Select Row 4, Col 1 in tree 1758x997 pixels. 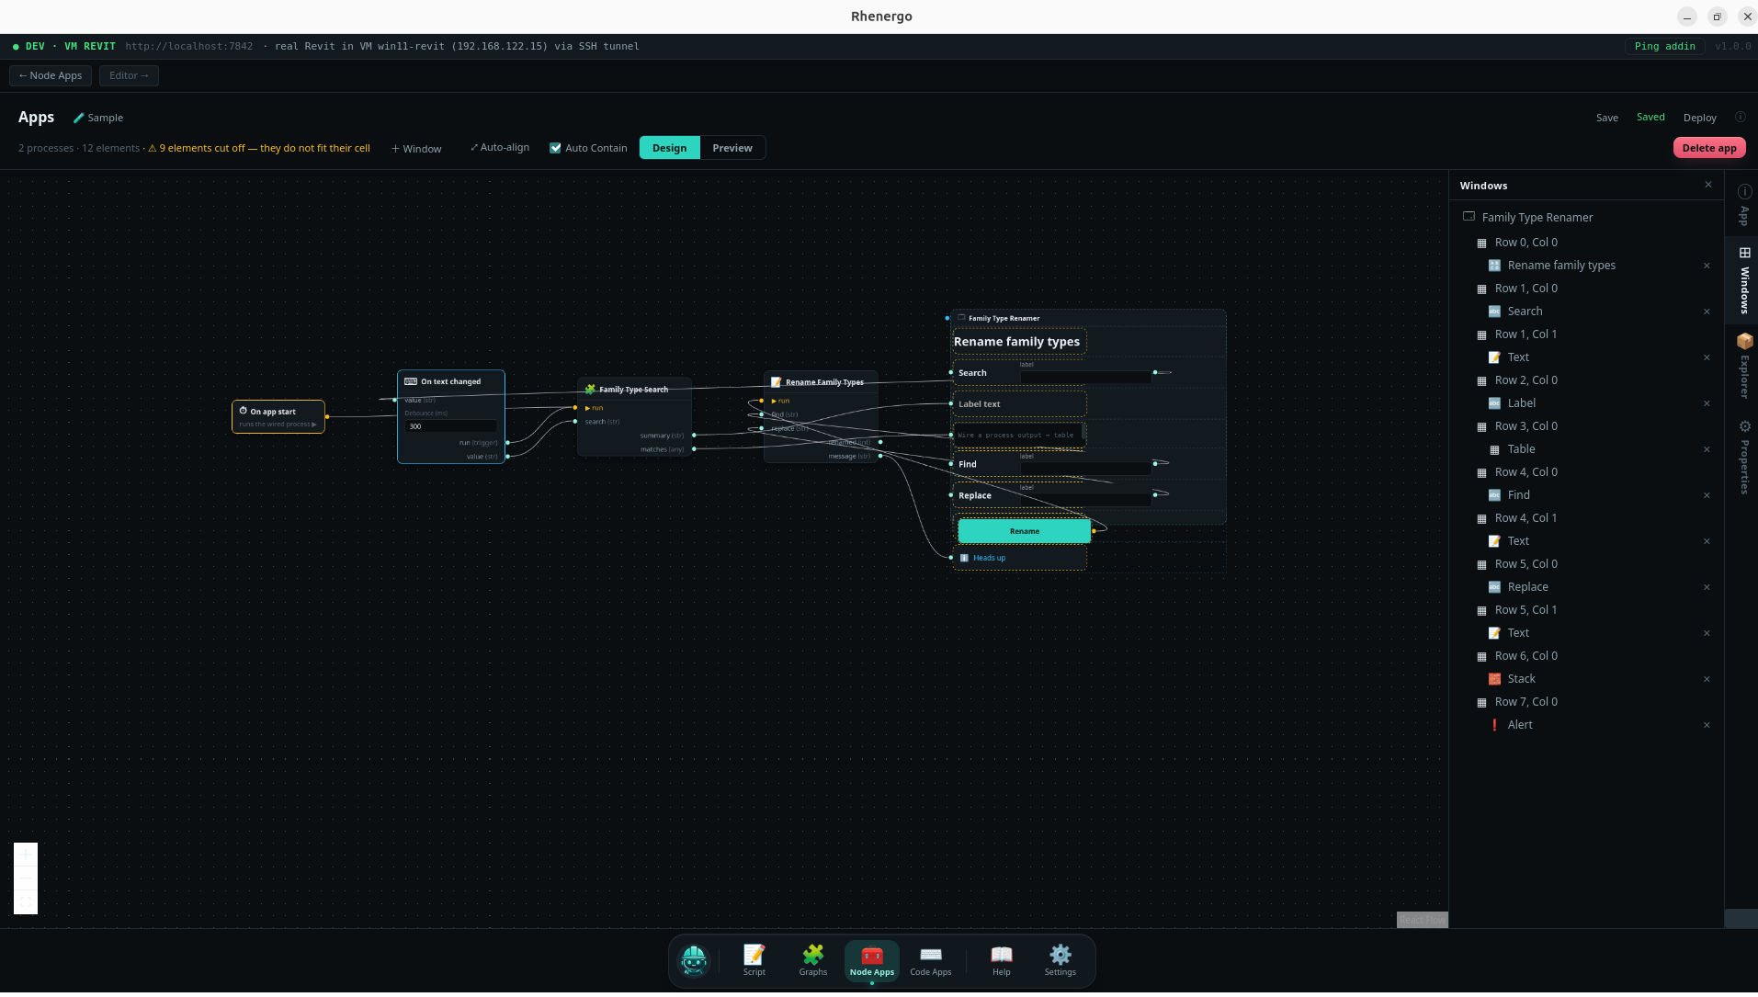1525,518
